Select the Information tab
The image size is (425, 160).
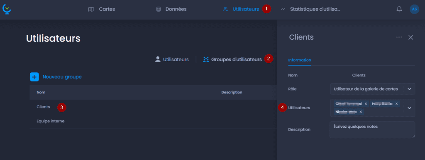[300, 60]
